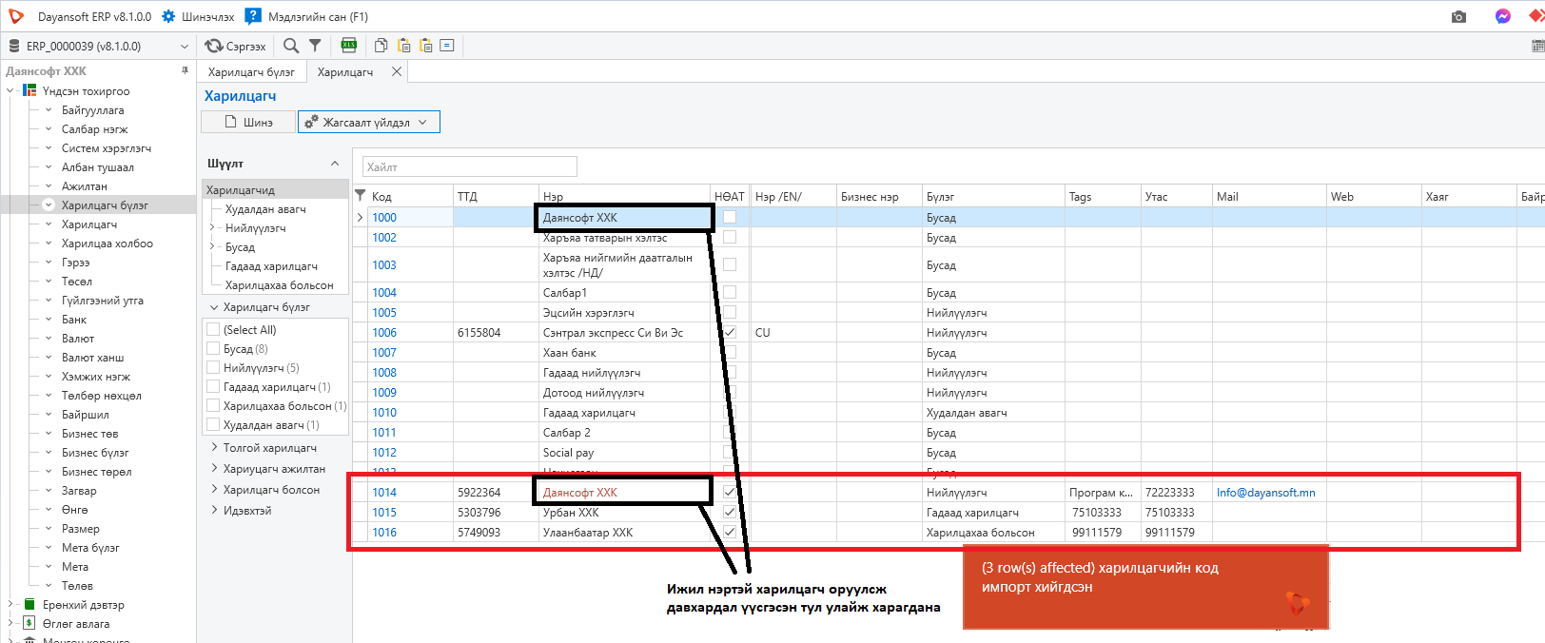
Task: Tick the Бусад (8) group checkbox
Action: 213,349
